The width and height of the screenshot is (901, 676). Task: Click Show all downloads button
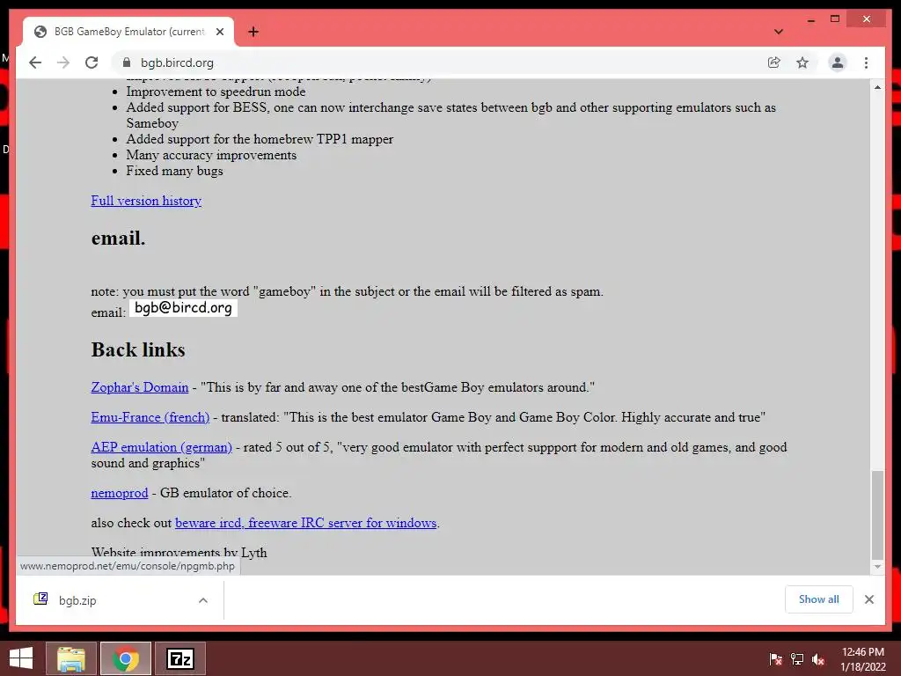click(x=819, y=599)
